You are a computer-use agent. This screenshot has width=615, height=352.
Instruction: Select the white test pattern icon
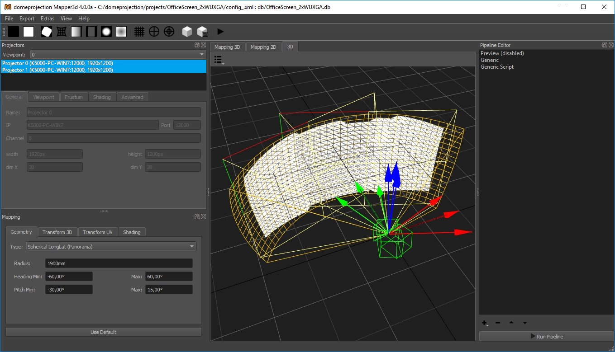(x=29, y=31)
